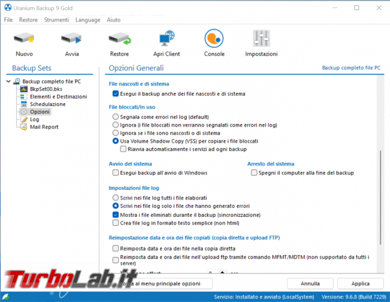Image resolution: width=390 pixels, height=302 pixels.
Task: Click the BkpSet00.bks file icon
Action: pos(24,89)
